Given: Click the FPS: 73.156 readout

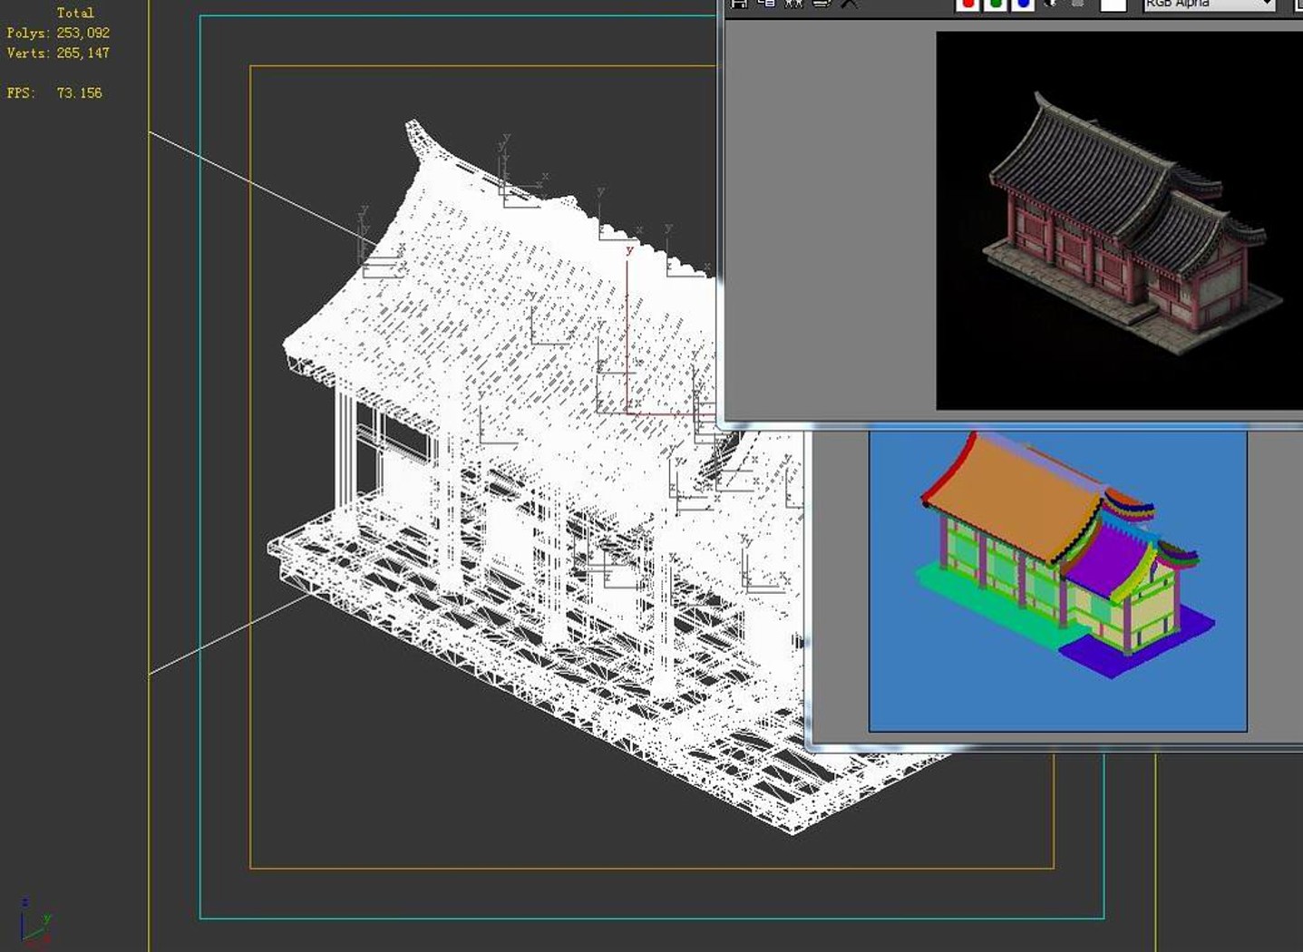Looking at the screenshot, I should click(x=54, y=92).
